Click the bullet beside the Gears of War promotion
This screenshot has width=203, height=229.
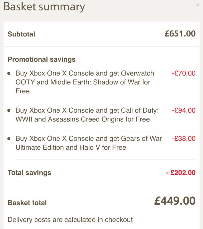pyautogui.click(x=9, y=139)
